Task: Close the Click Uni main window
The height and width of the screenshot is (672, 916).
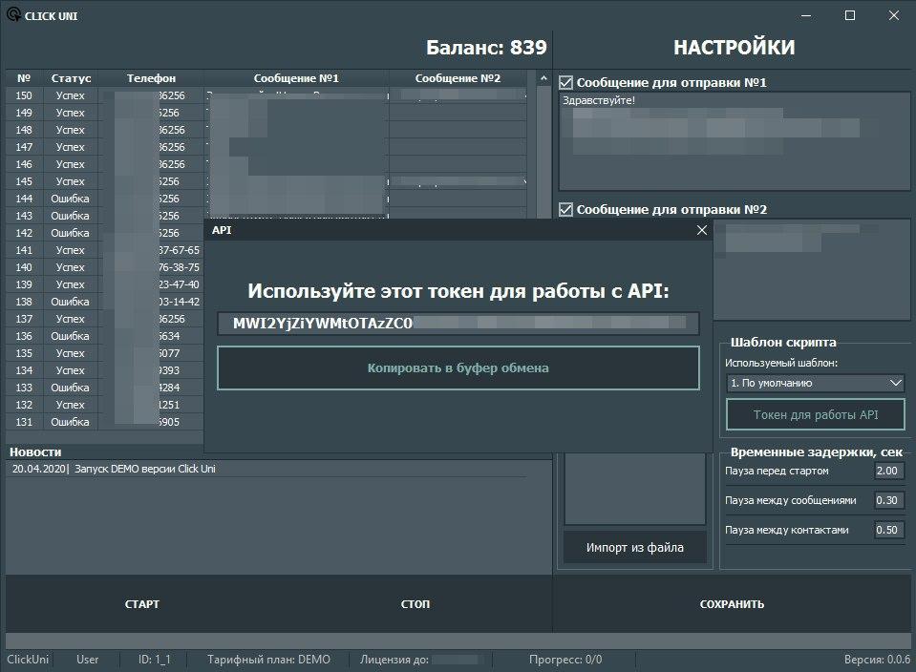Action: [x=893, y=15]
